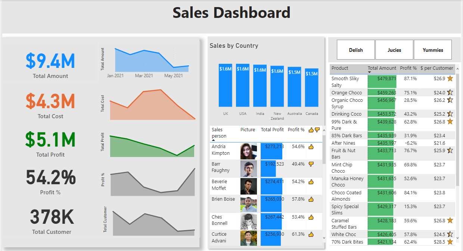This screenshot has width=463, height=251.
Task: Click thumbs-up icon beside Curtice Advani
Action: [x=311, y=235]
